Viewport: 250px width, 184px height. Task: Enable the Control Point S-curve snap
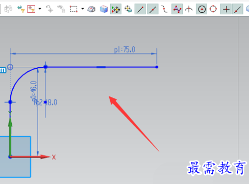164,9
